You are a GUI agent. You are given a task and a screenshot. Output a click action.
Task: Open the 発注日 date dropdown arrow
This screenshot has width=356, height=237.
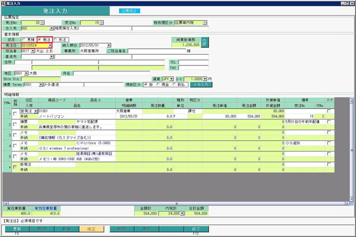click(x=50, y=45)
